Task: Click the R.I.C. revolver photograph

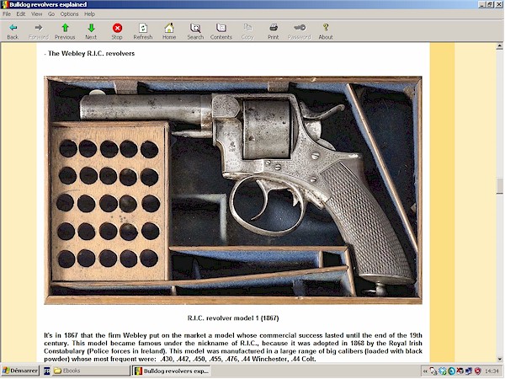Action: pyautogui.click(x=233, y=190)
